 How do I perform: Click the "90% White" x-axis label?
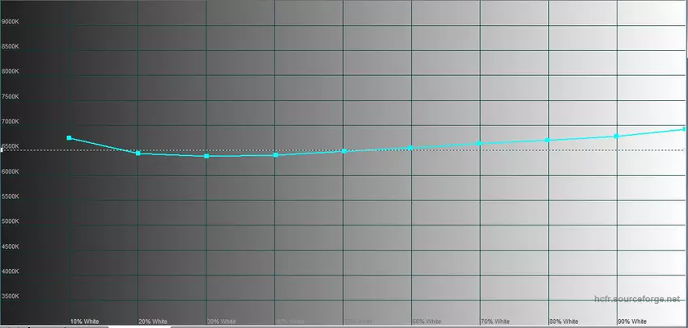click(x=631, y=322)
